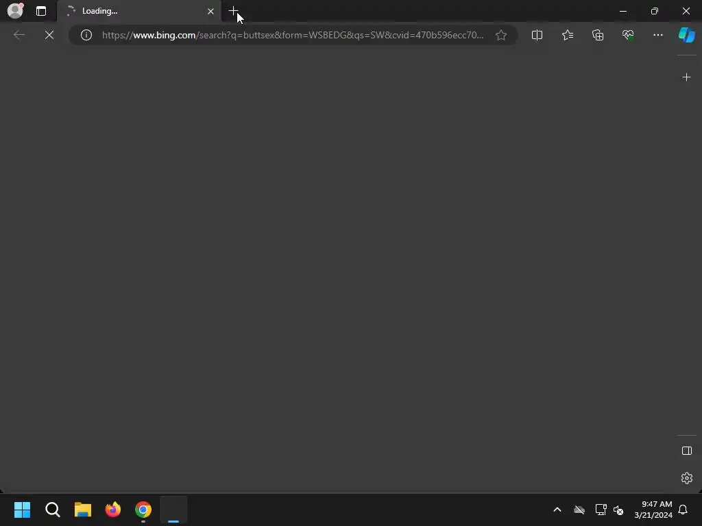Open OneDrive tray icon
Image resolution: width=702 pixels, height=526 pixels.
(x=579, y=510)
